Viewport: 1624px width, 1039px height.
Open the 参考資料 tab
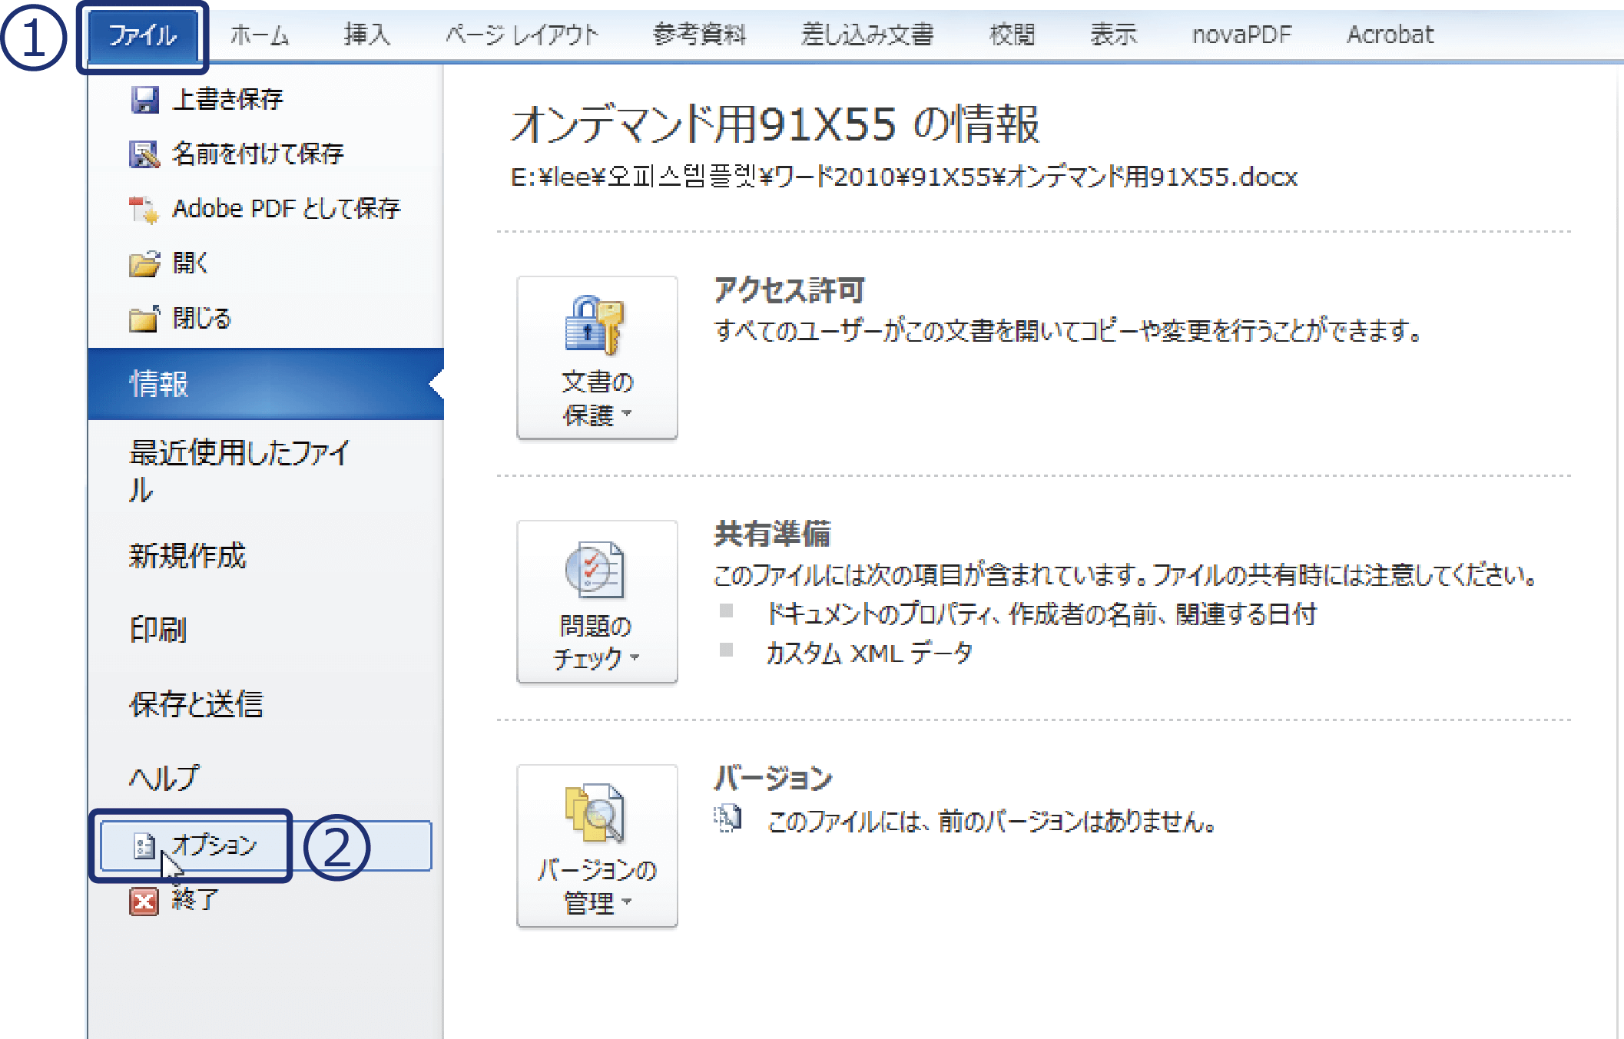pos(699,35)
